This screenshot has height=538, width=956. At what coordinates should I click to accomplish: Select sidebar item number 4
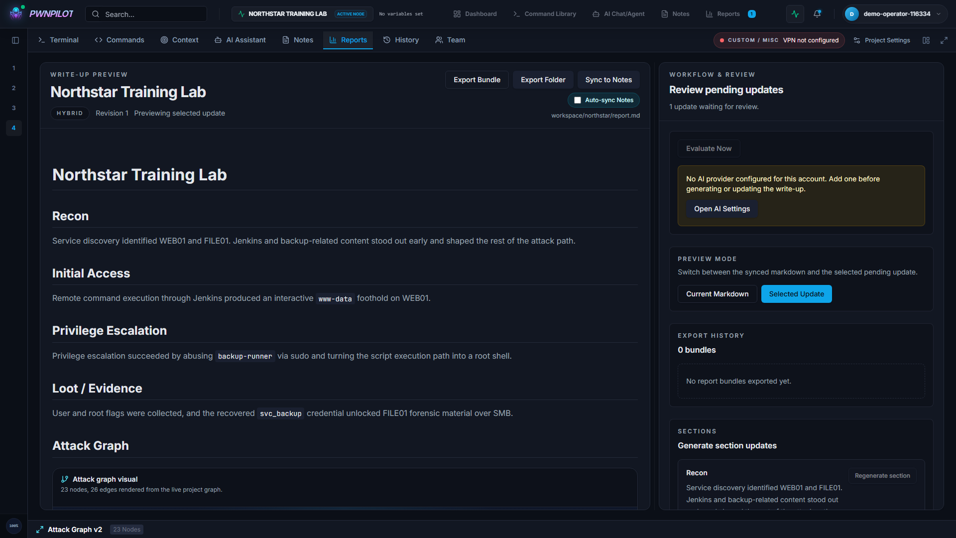pos(13,128)
